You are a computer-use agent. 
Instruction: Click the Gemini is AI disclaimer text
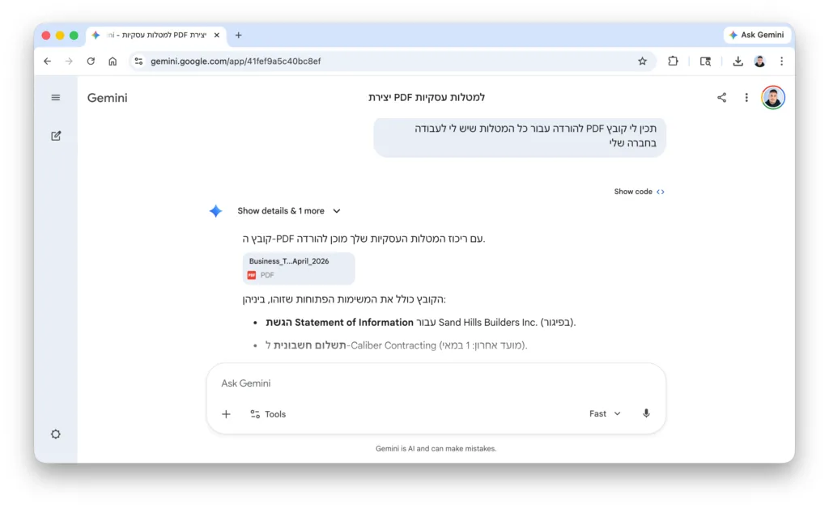[x=436, y=448]
